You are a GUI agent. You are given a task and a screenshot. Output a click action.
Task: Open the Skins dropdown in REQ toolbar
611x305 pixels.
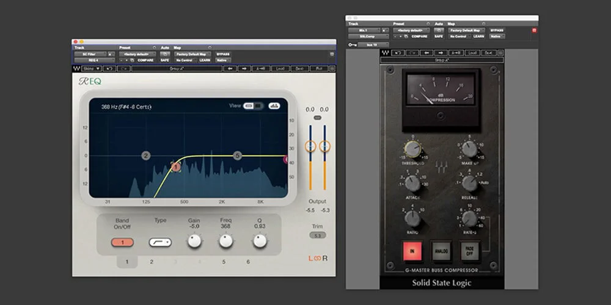[x=92, y=68]
